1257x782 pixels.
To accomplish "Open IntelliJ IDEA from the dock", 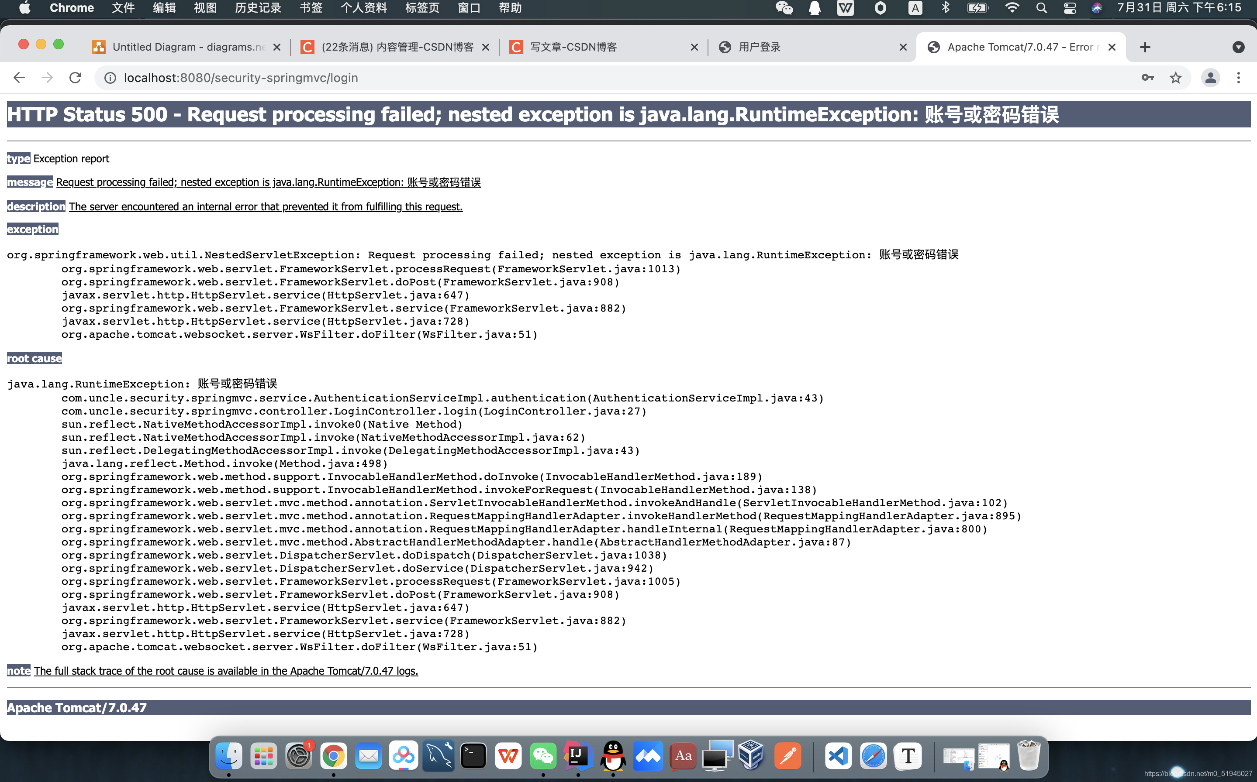I will (x=577, y=756).
